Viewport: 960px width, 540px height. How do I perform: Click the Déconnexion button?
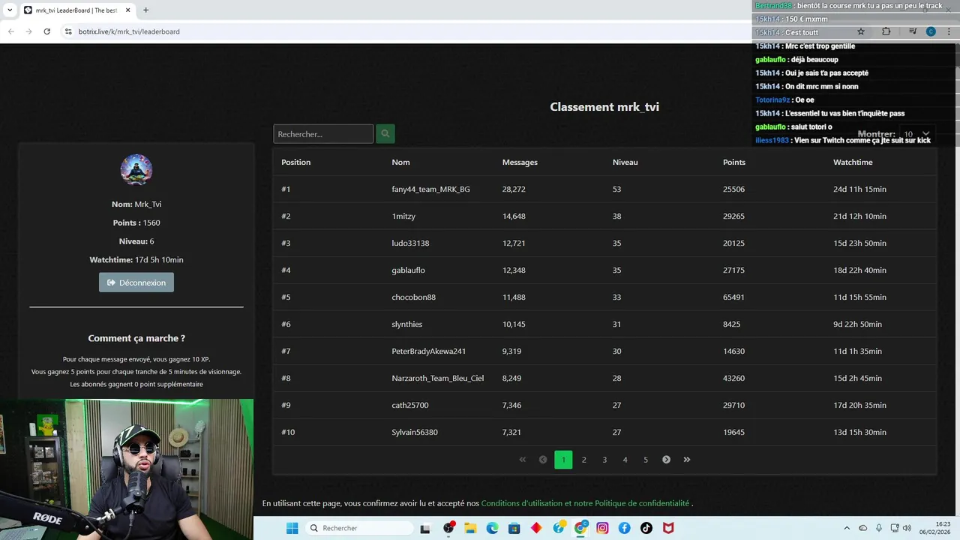click(136, 282)
